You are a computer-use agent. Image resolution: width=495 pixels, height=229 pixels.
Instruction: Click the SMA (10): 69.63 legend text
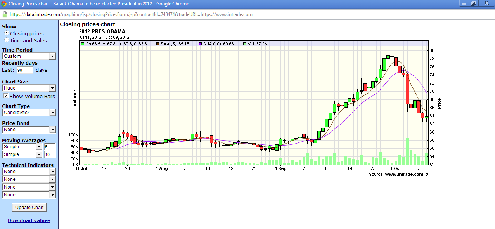(x=218, y=44)
